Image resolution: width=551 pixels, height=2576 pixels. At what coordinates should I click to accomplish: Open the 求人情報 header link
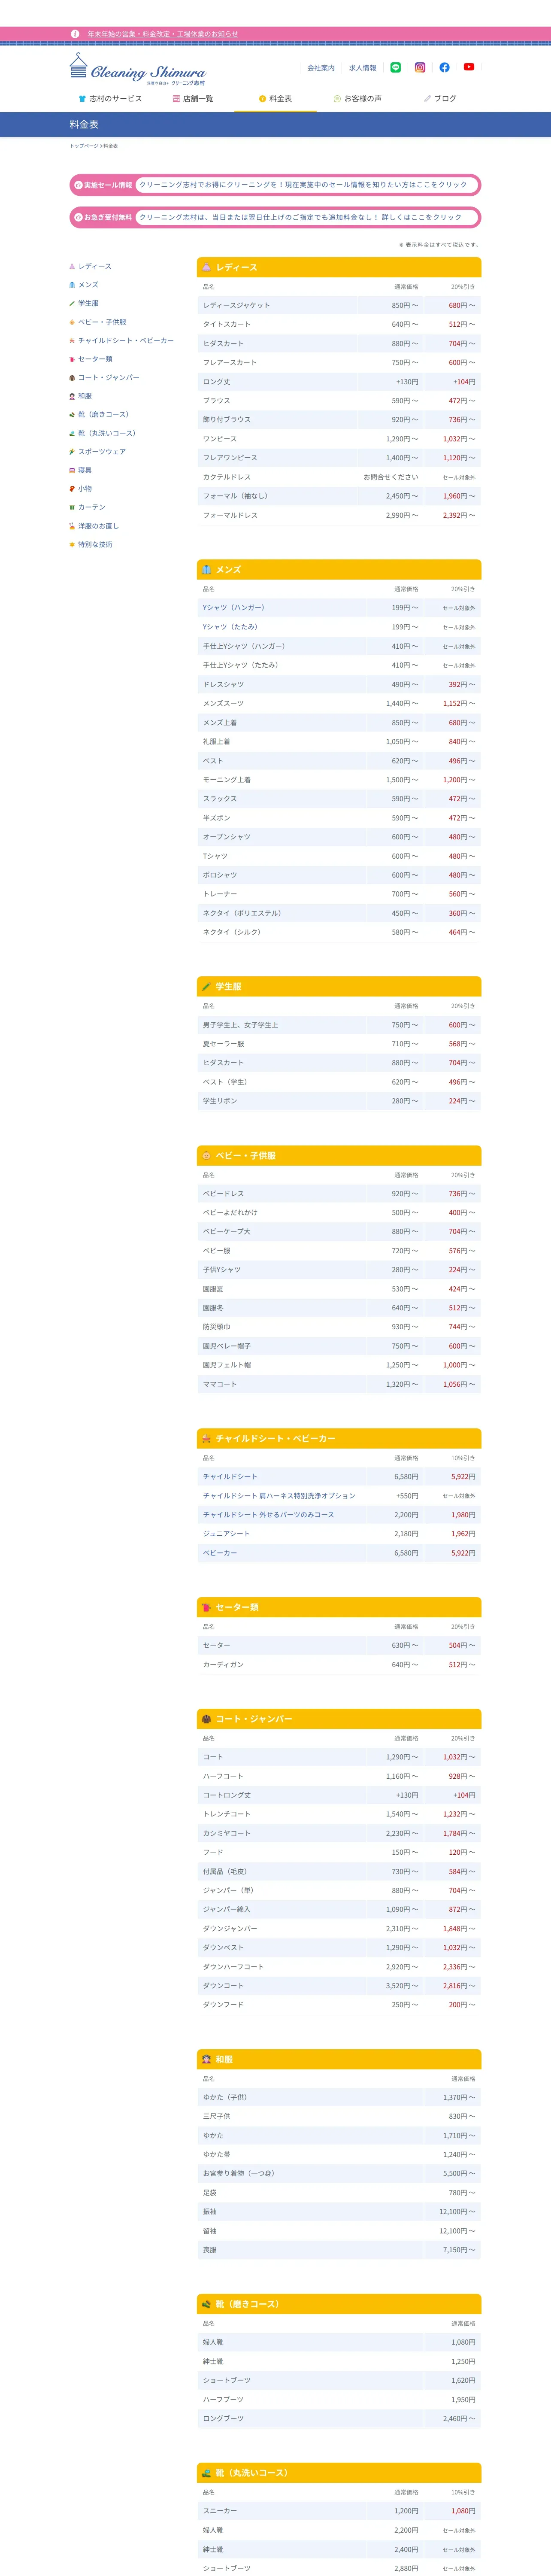point(363,68)
